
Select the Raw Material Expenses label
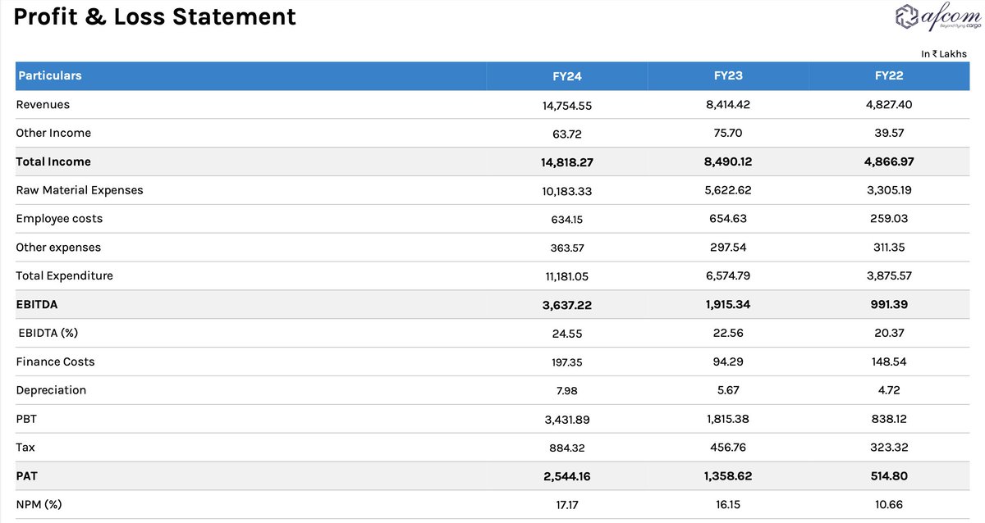tap(80, 190)
